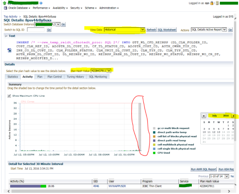
Task: Click Run ASH Report button
Action: point(226,169)
